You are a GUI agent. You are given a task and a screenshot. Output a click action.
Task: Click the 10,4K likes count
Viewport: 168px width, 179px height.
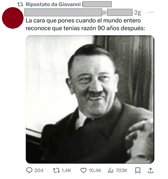pos(95,170)
